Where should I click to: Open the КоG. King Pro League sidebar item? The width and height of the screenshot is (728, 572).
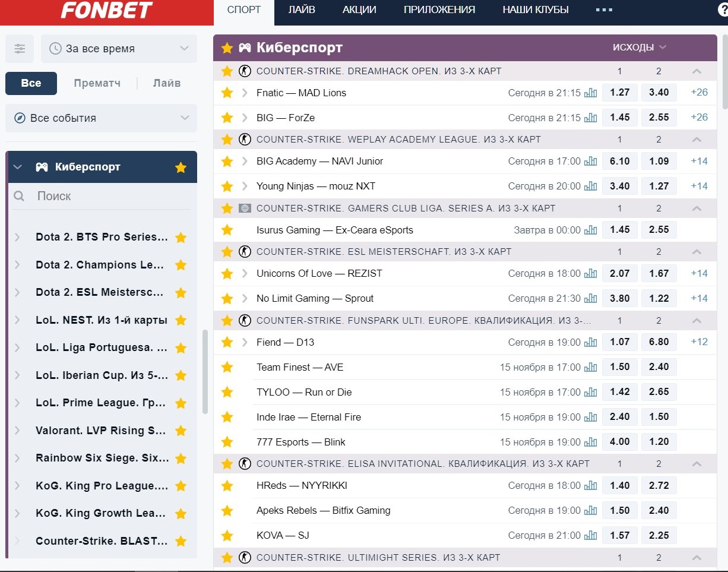click(x=102, y=486)
